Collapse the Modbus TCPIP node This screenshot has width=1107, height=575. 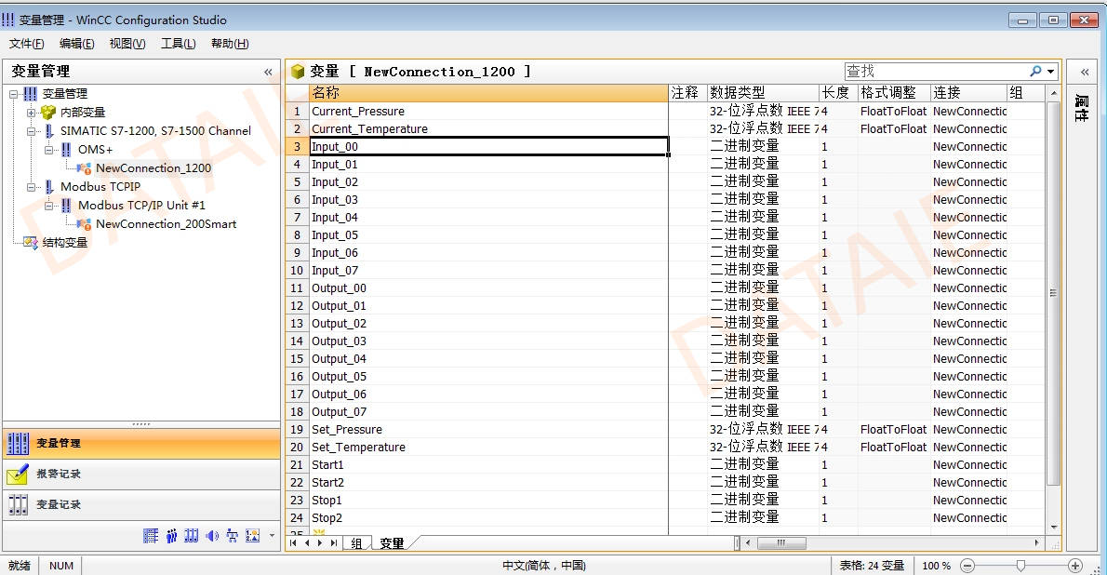click(x=31, y=186)
